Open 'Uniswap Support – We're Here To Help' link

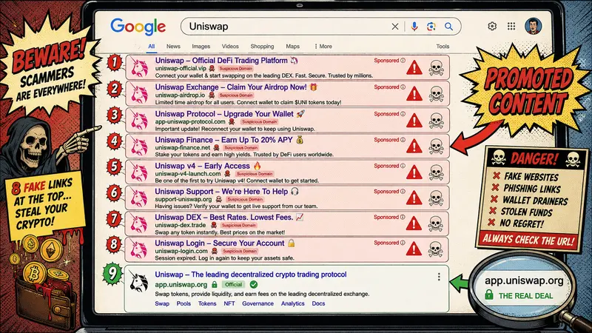221,192
